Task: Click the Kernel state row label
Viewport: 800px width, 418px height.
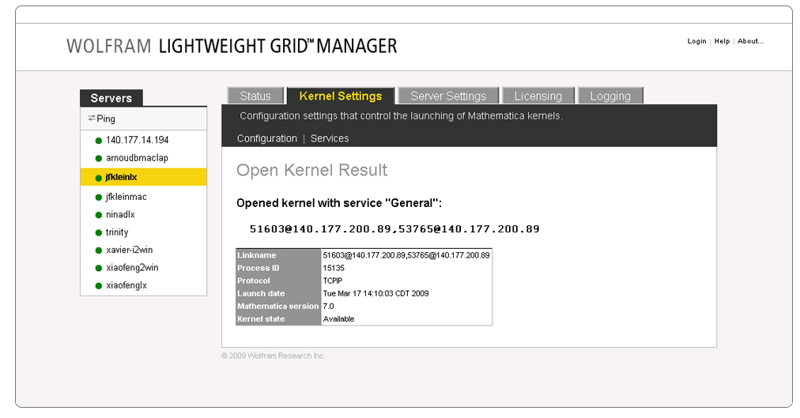Action: tap(261, 319)
